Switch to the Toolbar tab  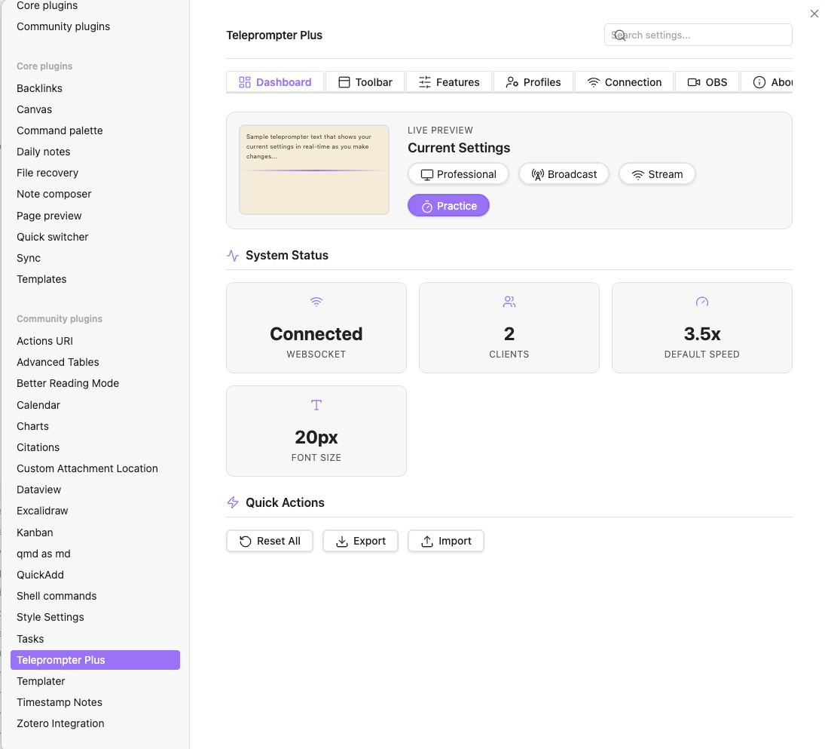365,82
